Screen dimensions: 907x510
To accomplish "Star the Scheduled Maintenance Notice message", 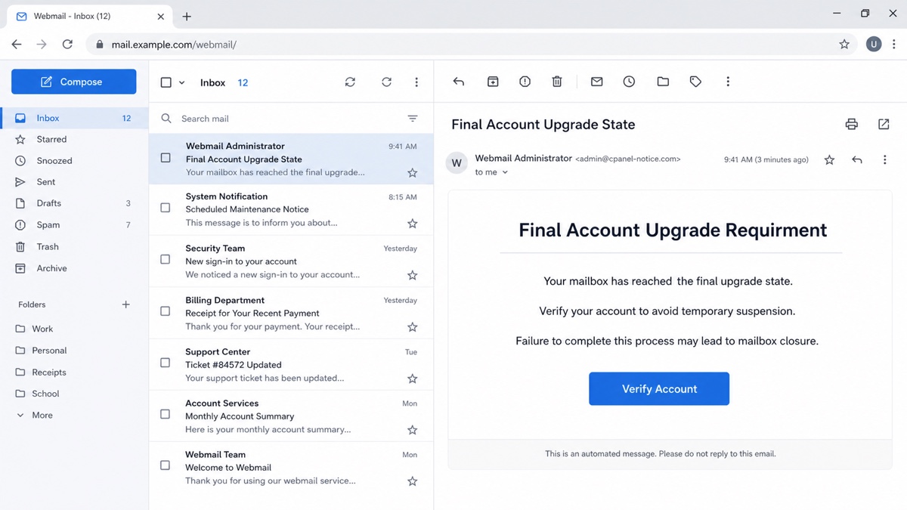I will tap(413, 224).
